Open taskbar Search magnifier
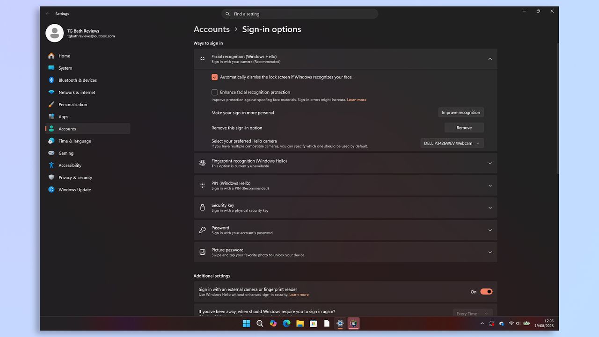This screenshot has height=337, width=599. pos(260,323)
